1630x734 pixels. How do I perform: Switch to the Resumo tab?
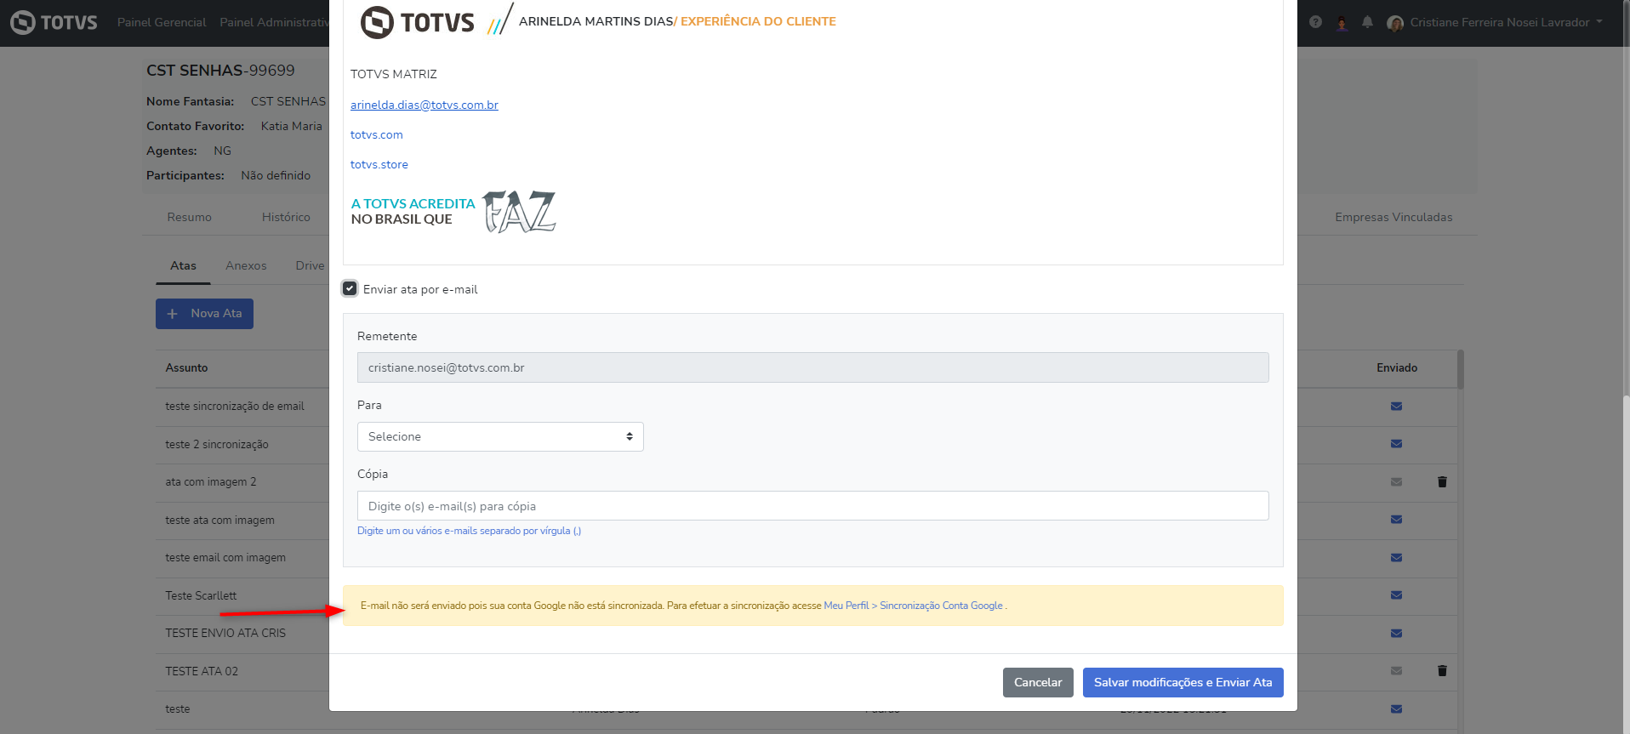point(190,217)
